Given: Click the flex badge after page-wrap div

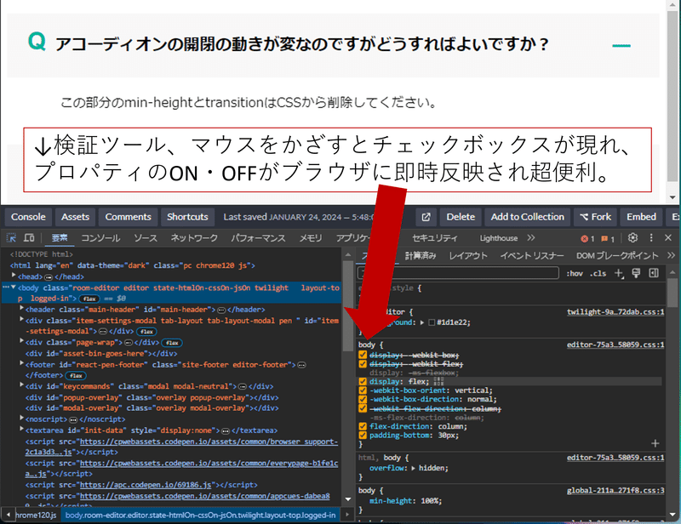Looking at the screenshot, I should pyautogui.click(x=173, y=343).
